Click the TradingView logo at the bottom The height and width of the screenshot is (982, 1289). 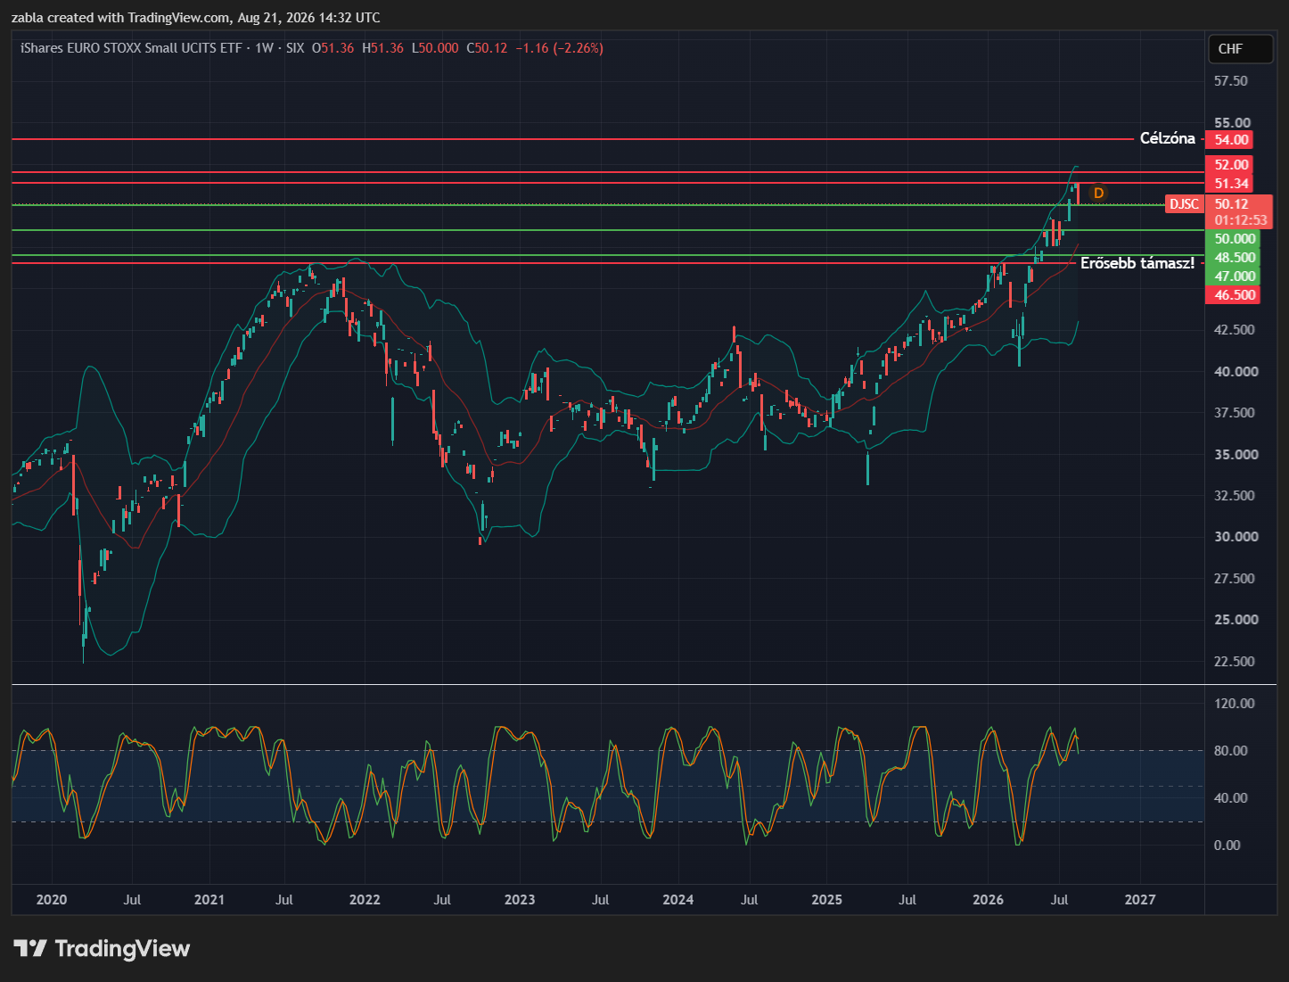pyautogui.click(x=102, y=948)
